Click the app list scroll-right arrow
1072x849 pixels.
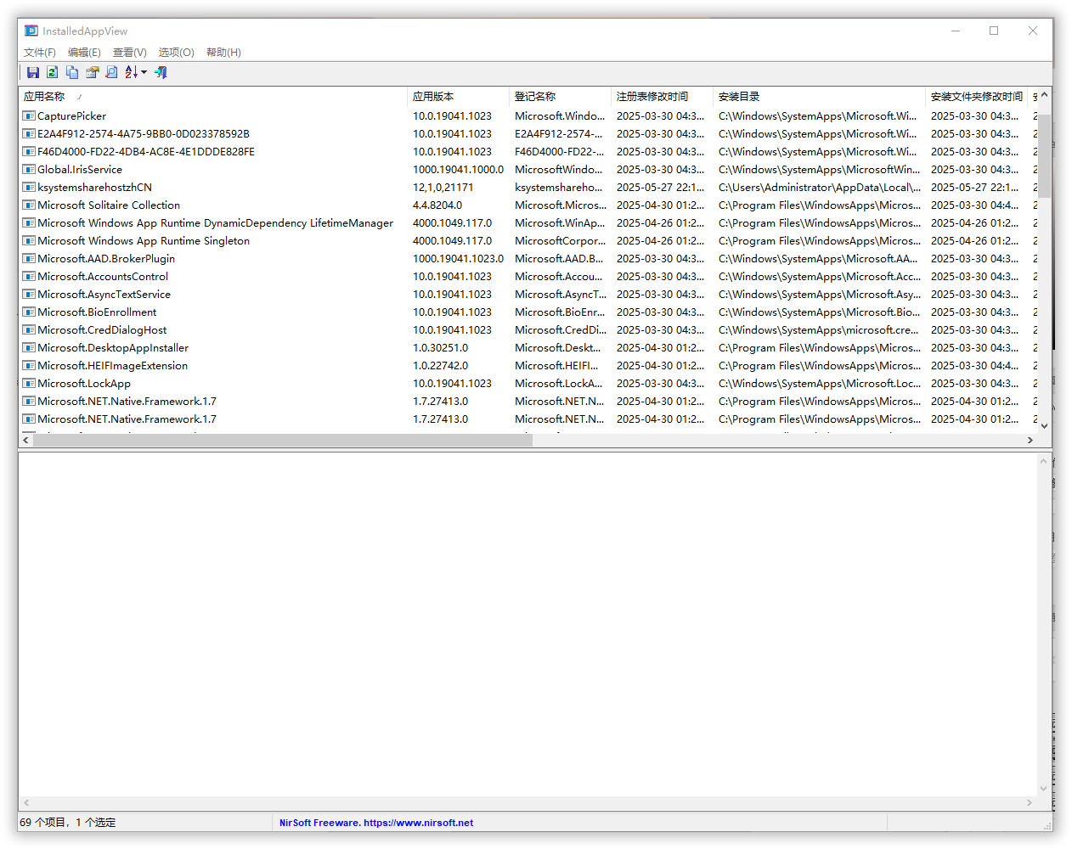(x=1030, y=440)
